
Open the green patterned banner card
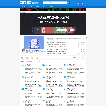pyautogui.click(x=60, y=30)
